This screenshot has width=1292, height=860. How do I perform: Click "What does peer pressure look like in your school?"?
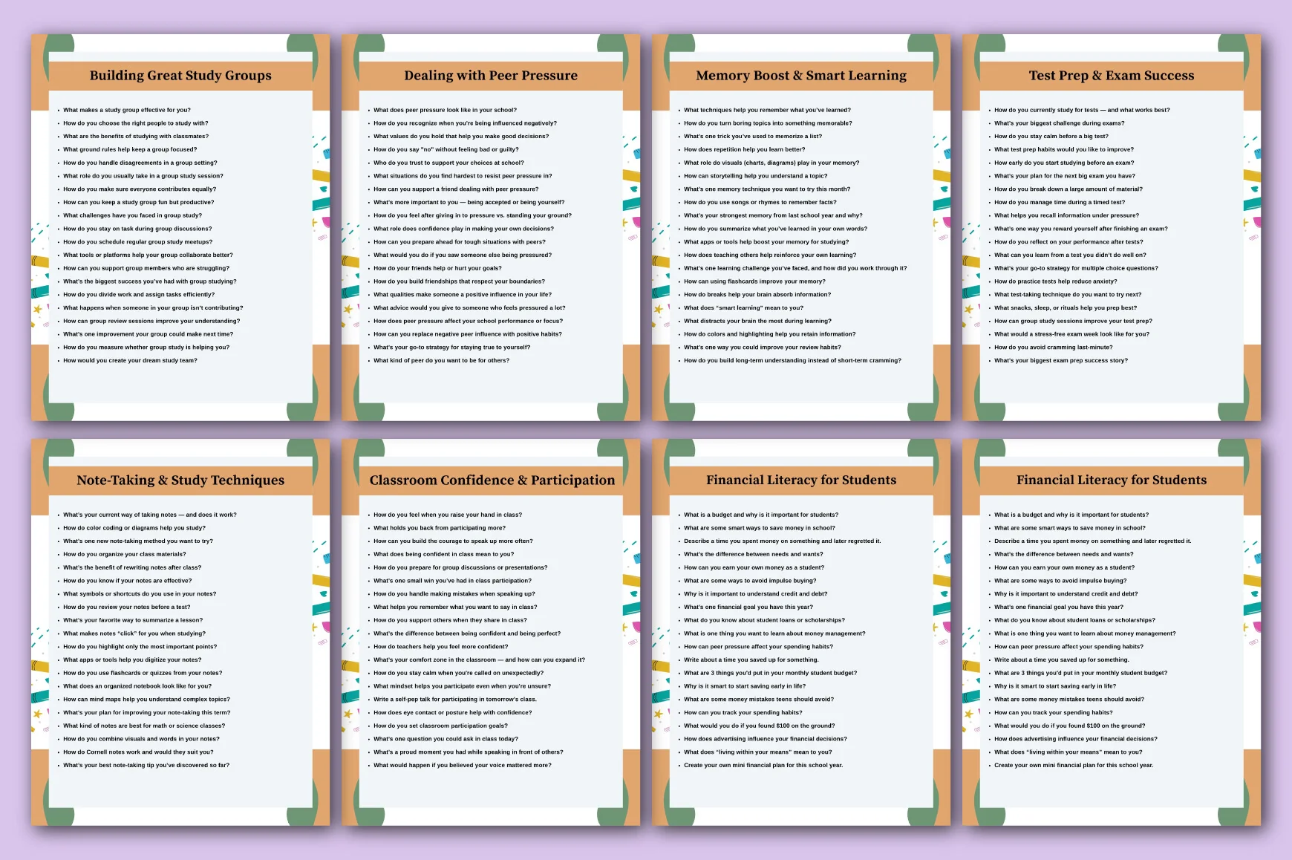click(445, 110)
